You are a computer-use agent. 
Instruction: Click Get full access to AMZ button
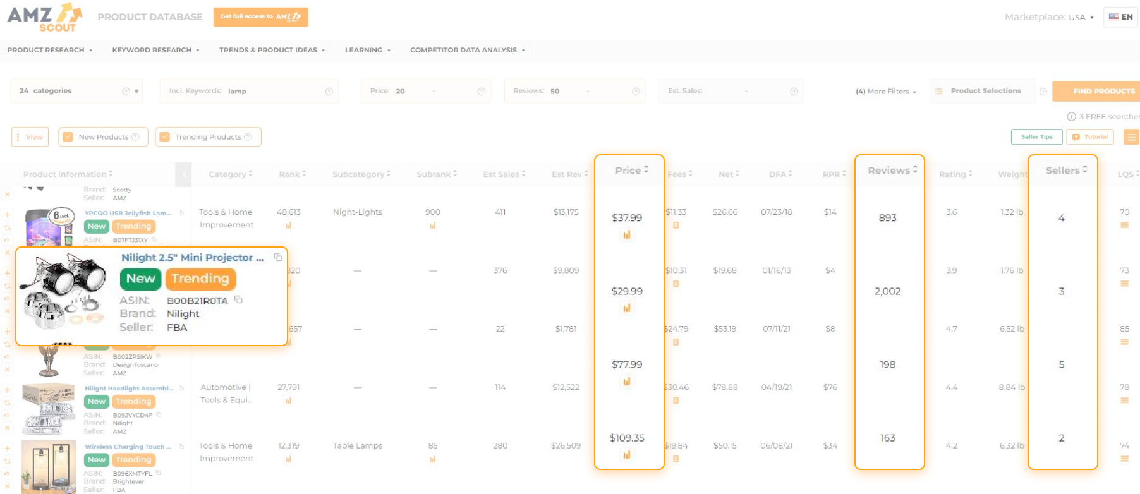261,17
